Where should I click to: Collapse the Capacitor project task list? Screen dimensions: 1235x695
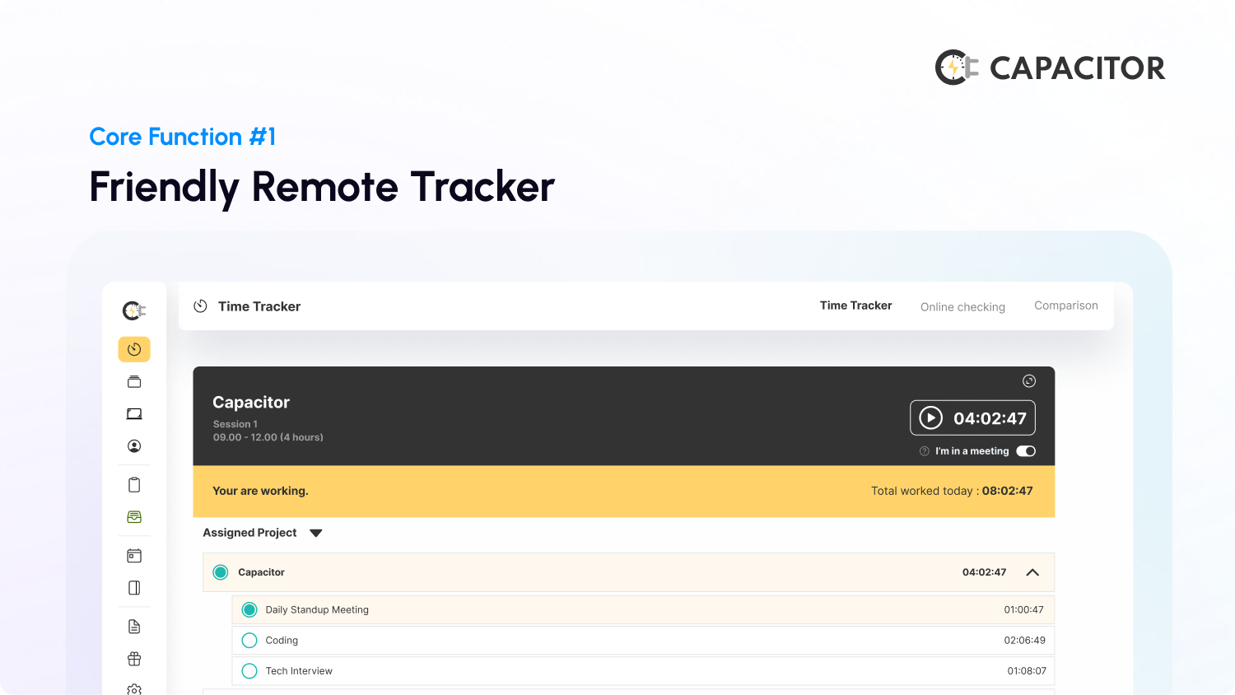point(1032,572)
